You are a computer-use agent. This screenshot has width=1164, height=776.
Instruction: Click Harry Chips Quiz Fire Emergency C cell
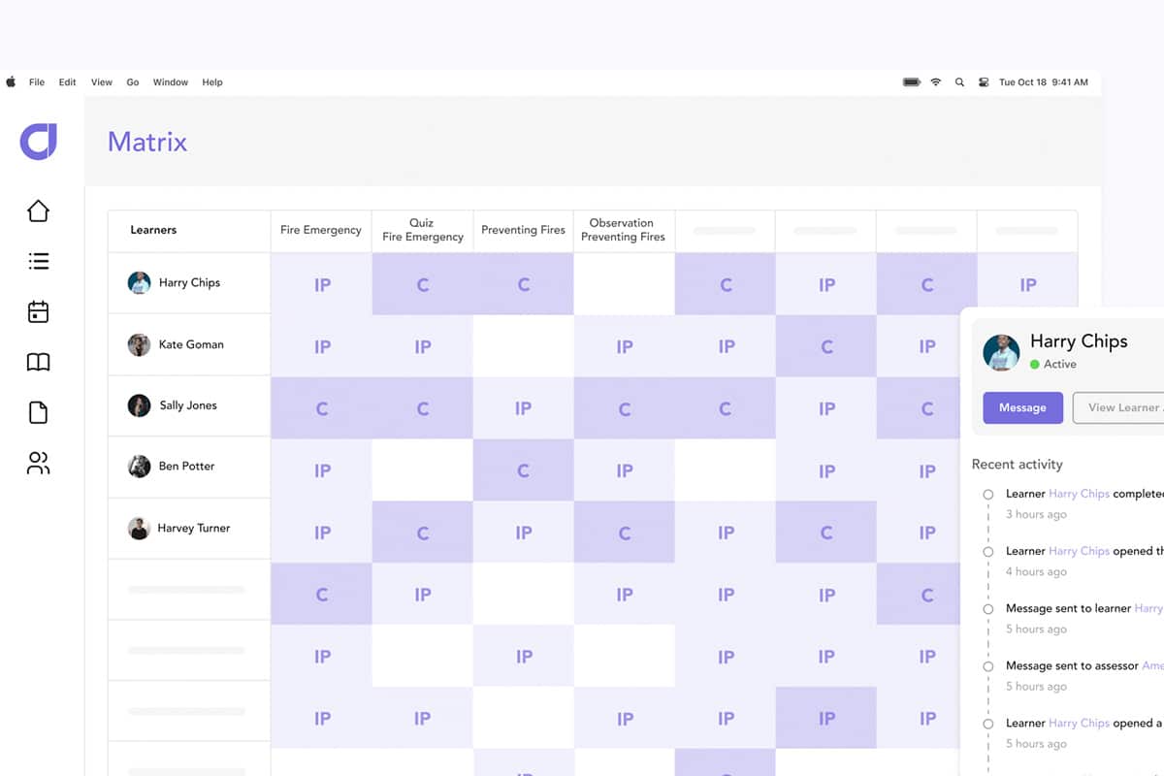pos(423,284)
